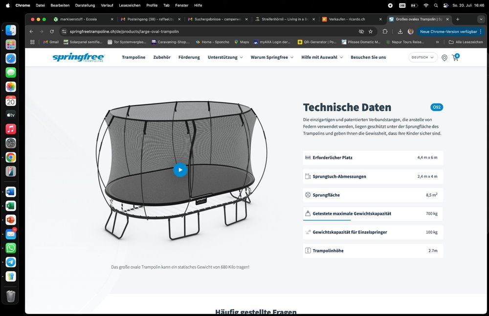Open WhatsApp from the dock

click(11, 248)
